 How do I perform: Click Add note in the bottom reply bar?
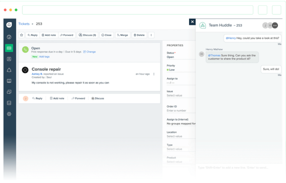(x=57, y=98)
